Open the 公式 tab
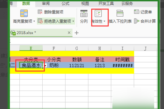Screen dimensions: 164x109 coord(65,4)
